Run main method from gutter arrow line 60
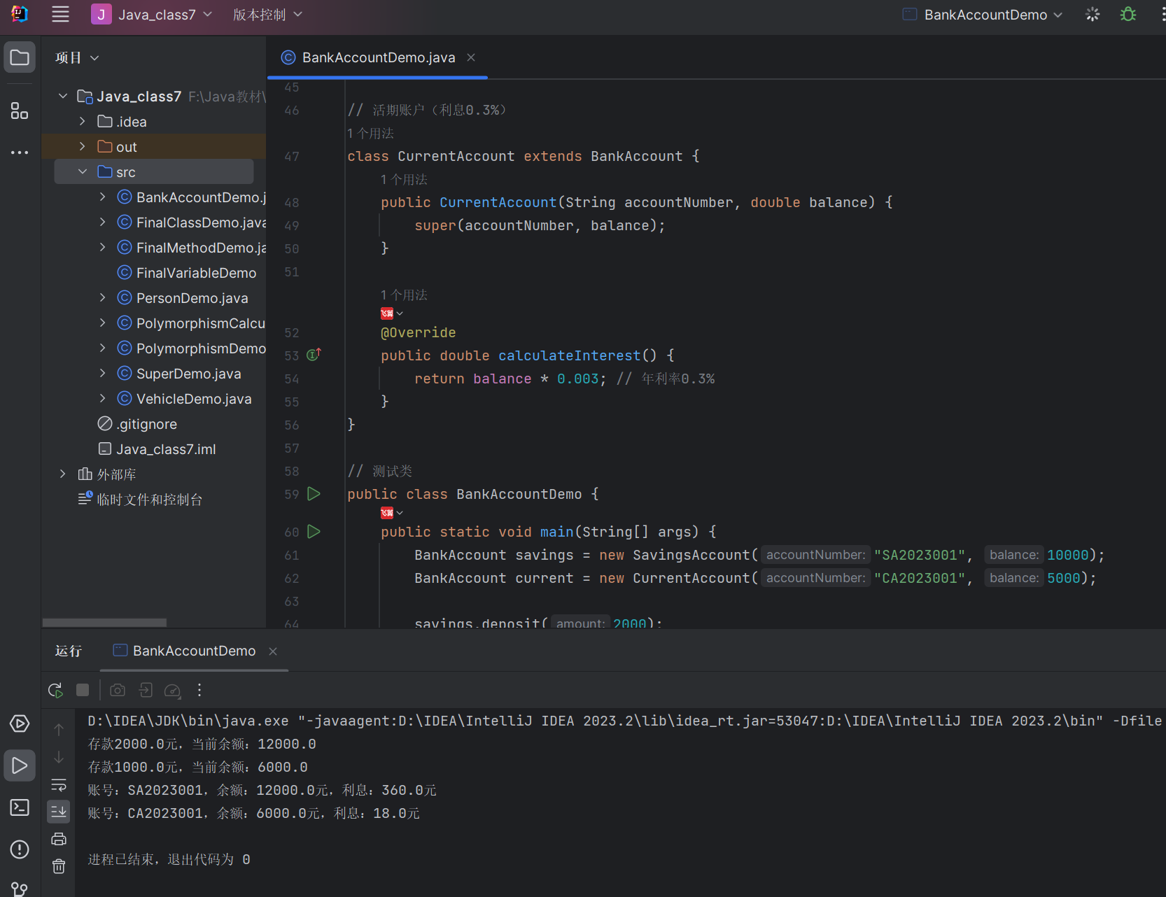Screen dimensions: 1166x897 (x=314, y=532)
